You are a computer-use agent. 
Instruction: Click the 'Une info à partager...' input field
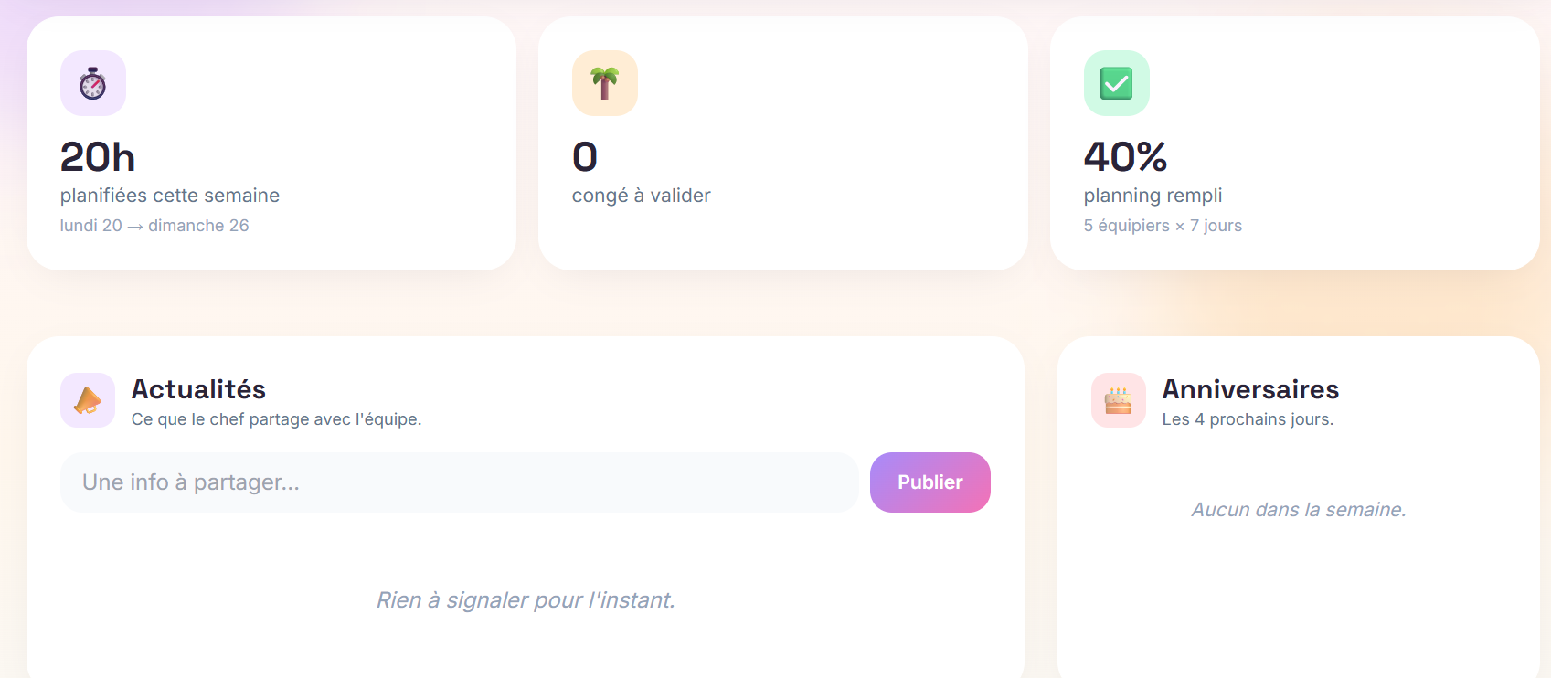459,482
